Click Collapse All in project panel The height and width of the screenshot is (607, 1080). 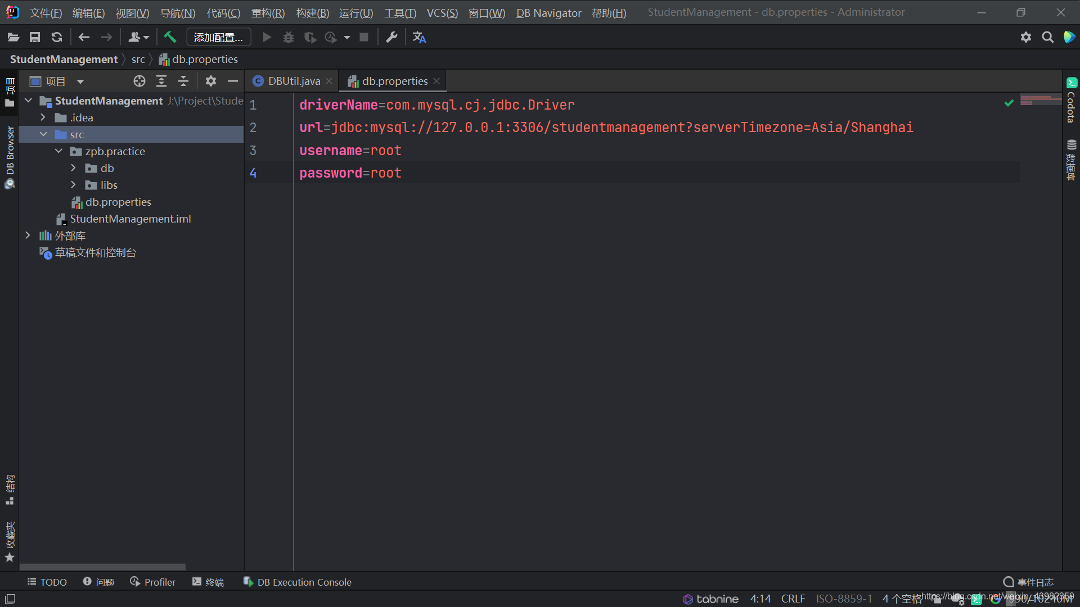pos(183,81)
